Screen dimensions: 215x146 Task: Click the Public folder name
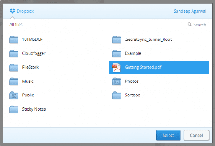tap(28, 95)
